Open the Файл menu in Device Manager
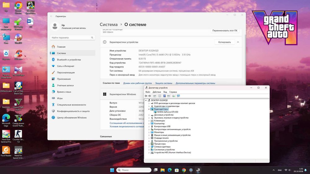 click(148, 92)
